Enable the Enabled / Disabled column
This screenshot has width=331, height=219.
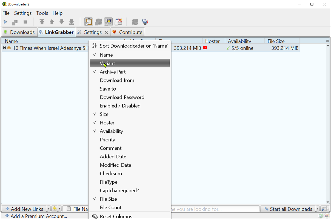tap(130, 106)
